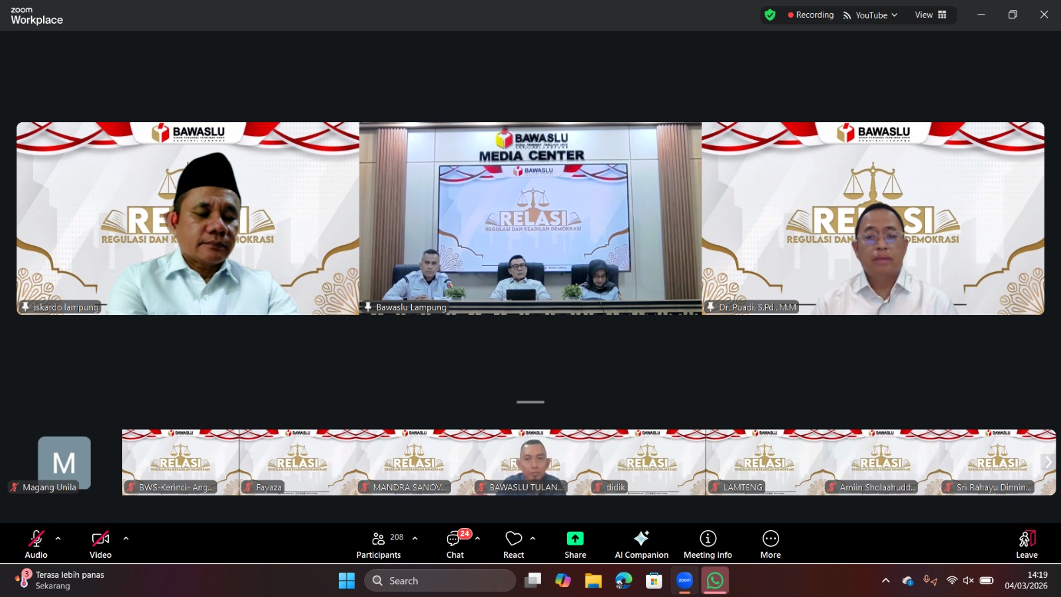
Task: Show hidden system tray icons
Action: [x=885, y=580]
